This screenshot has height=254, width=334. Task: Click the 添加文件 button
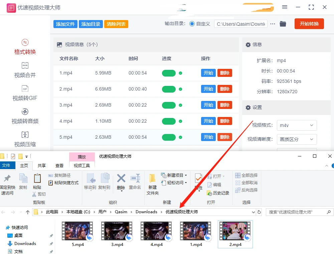pos(65,24)
